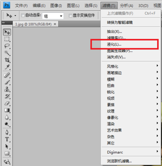Viewport: 162px width, 166px height.
Task: Open the 编辑(E) menu
Action: 39,6
